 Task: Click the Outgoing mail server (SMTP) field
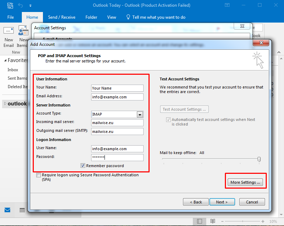(x=117, y=132)
